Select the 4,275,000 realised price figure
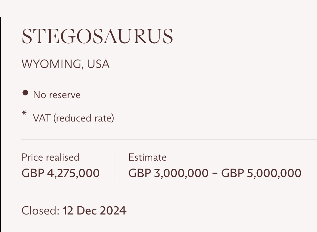This screenshot has width=317, height=232. (x=73, y=173)
